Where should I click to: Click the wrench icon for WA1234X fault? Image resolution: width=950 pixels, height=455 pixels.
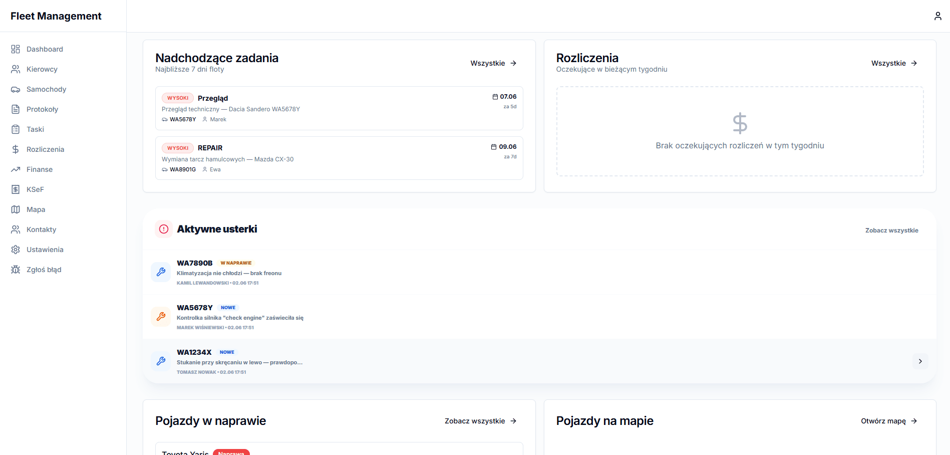[x=161, y=361]
